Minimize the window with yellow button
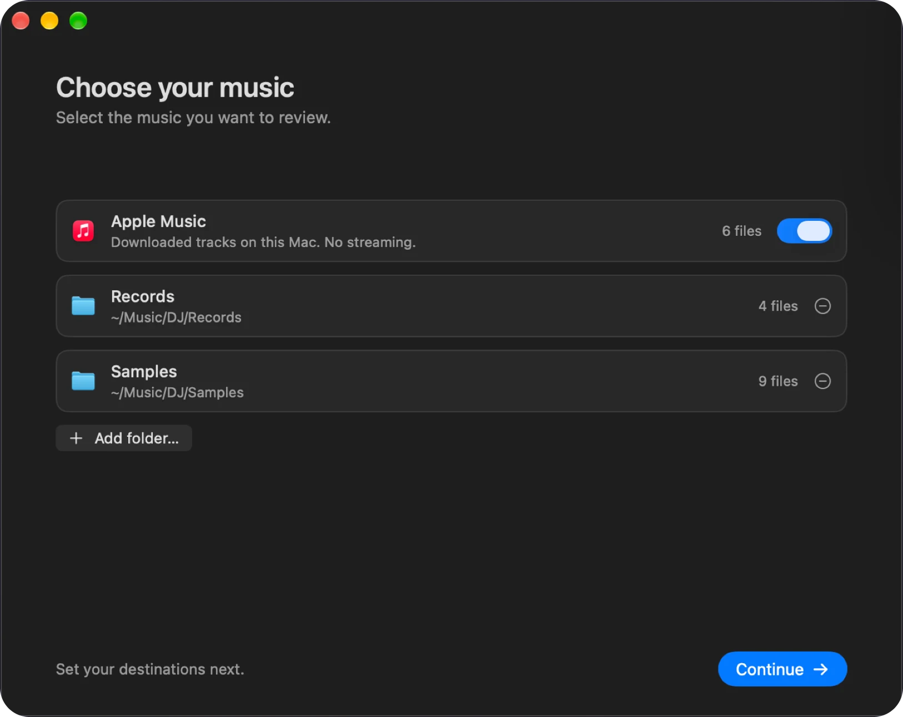The width and height of the screenshot is (903, 717). 49,21
